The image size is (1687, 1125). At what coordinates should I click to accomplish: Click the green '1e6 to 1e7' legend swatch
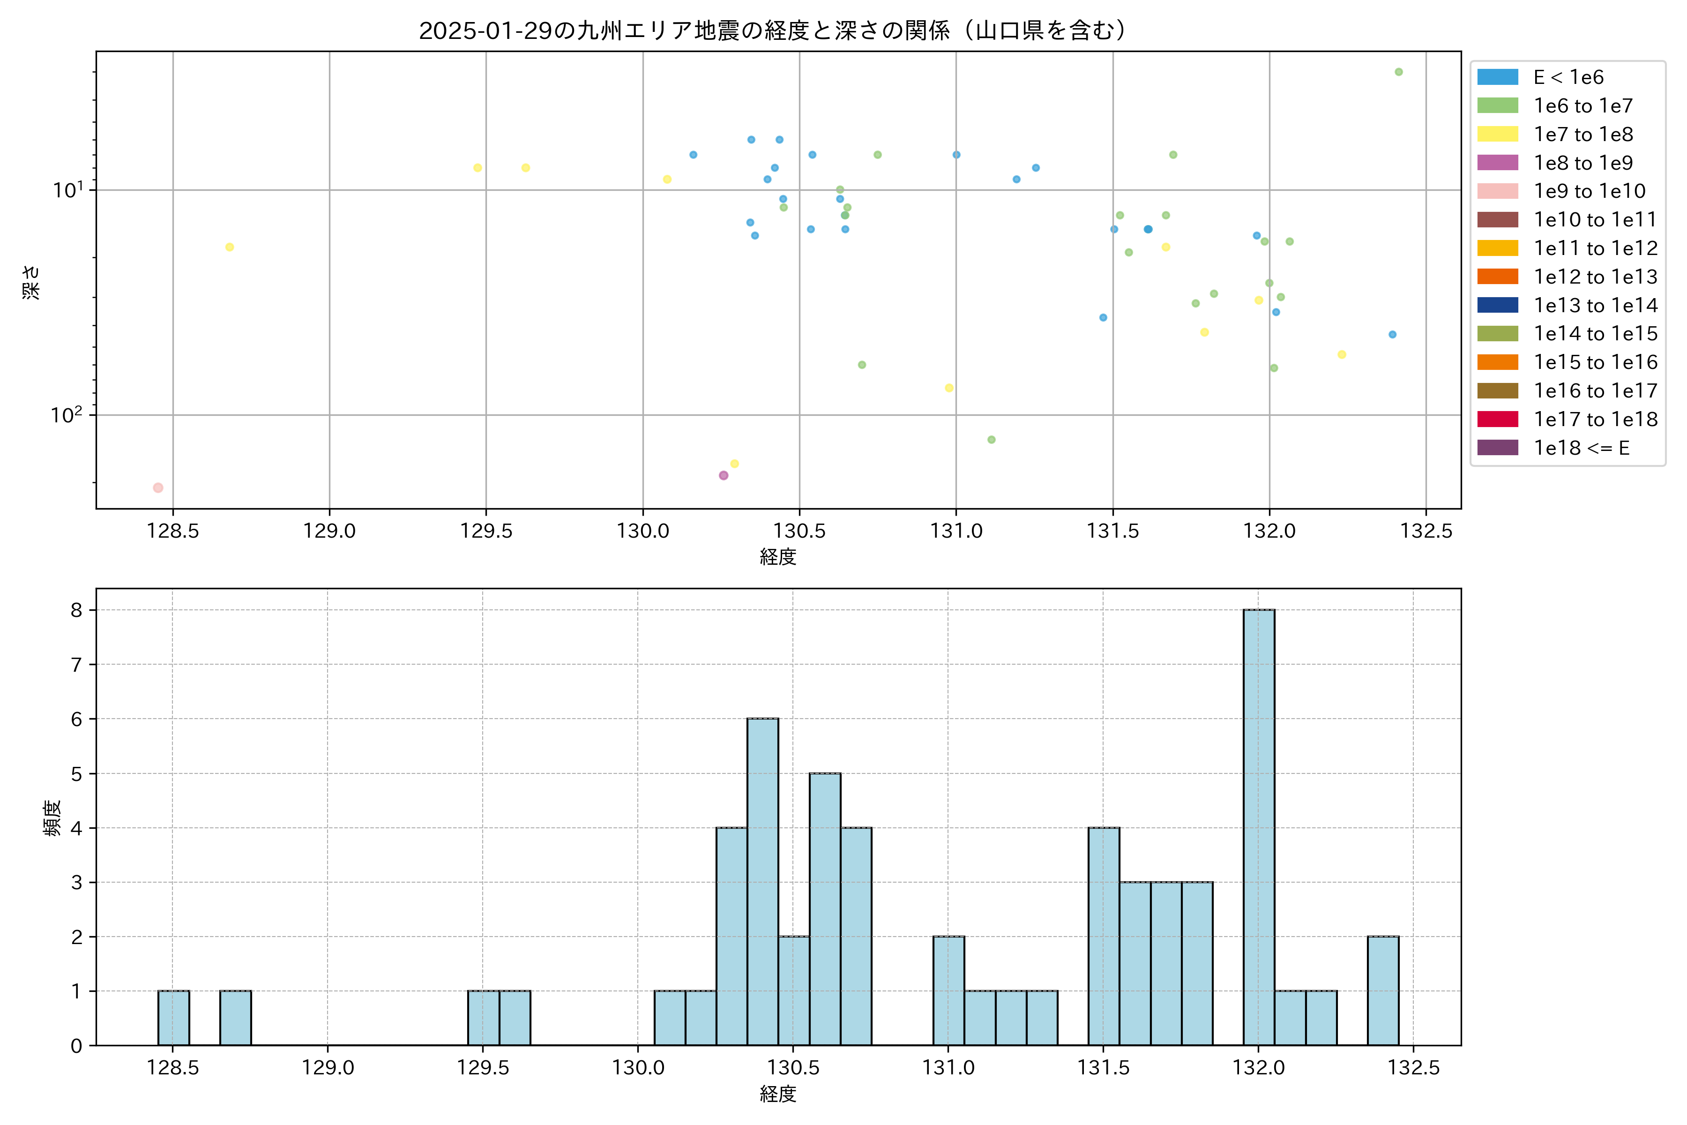coord(1498,105)
